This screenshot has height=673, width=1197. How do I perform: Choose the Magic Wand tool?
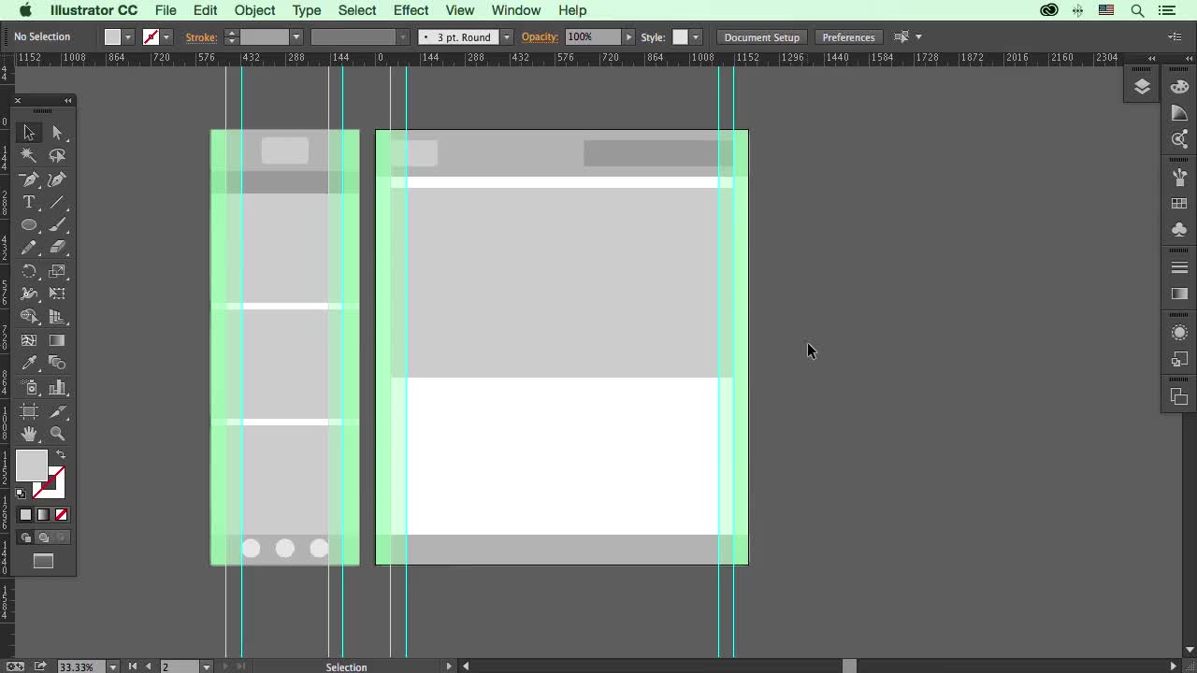coord(29,155)
